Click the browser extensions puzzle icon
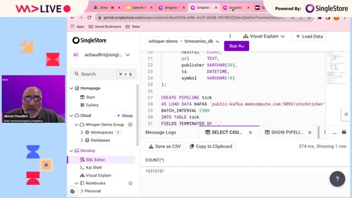This screenshot has width=352, height=198. click(320, 18)
